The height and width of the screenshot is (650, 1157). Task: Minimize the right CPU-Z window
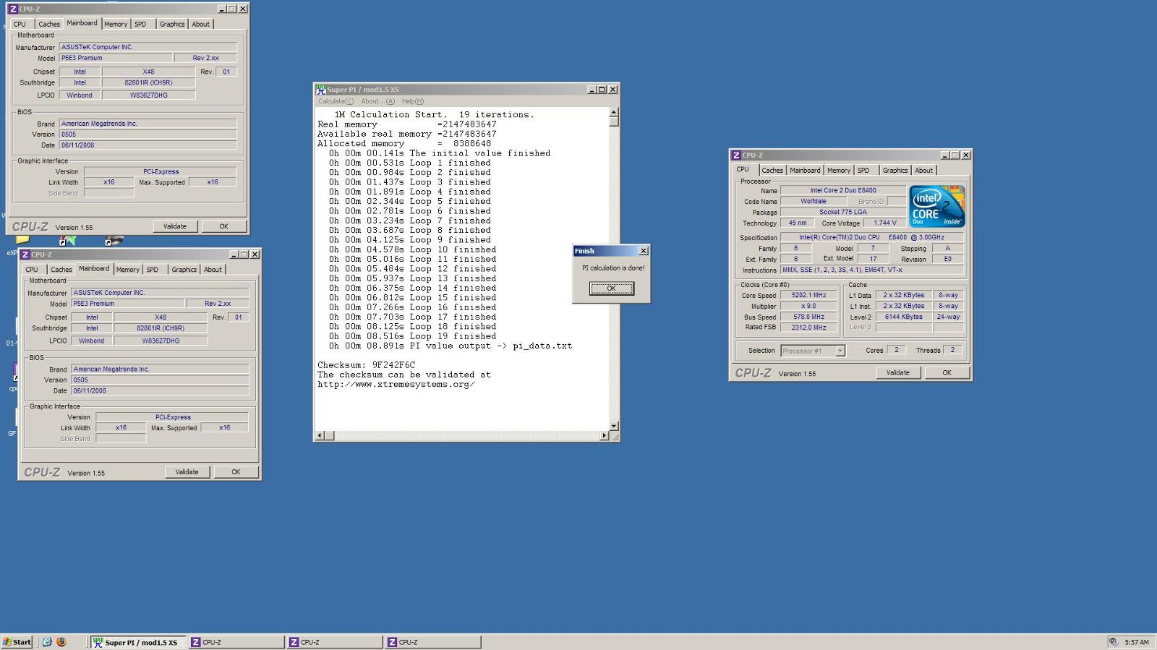tap(944, 155)
